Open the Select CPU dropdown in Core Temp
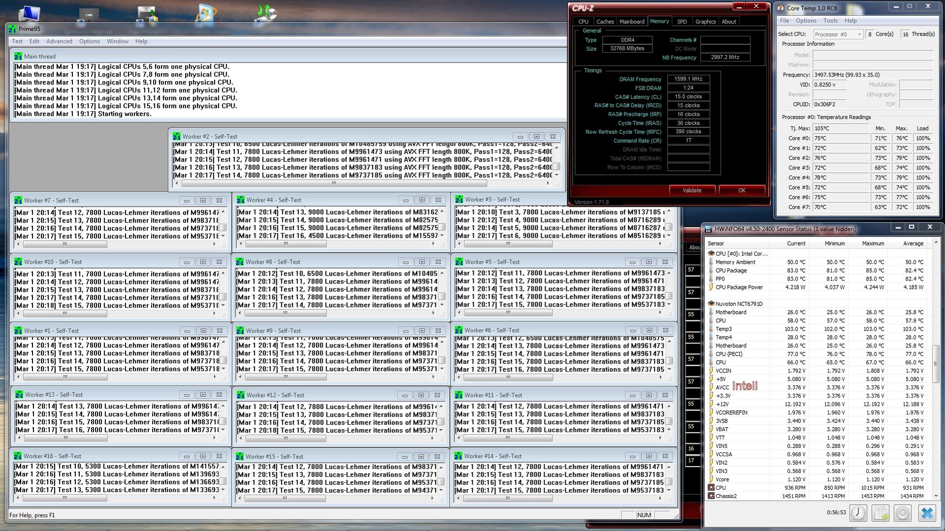Screen dimensions: 945x531 [838, 34]
